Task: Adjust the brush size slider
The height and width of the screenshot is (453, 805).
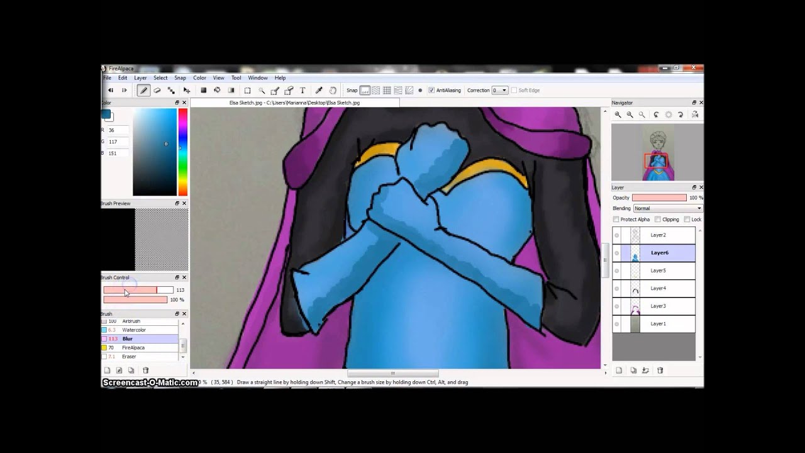Action: pos(138,290)
